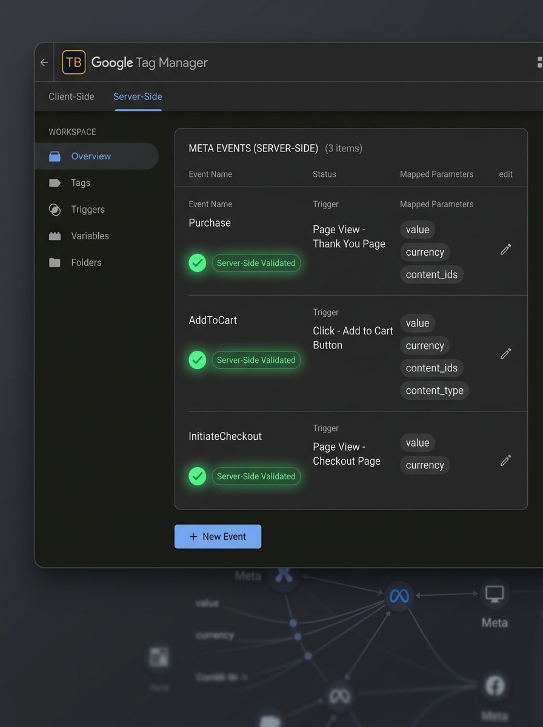The width and height of the screenshot is (543, 727).
Task: Click the green check for InitiateCheckout
Action: pos(198,476)
